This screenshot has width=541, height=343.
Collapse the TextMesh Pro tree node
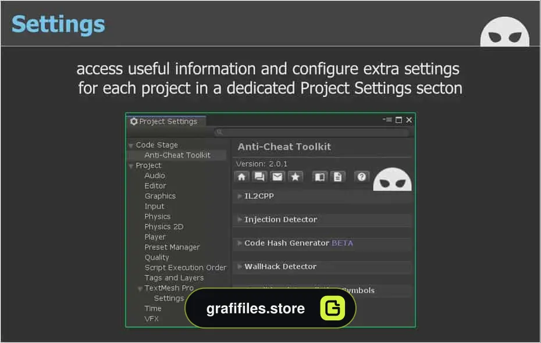coord(140,289)
